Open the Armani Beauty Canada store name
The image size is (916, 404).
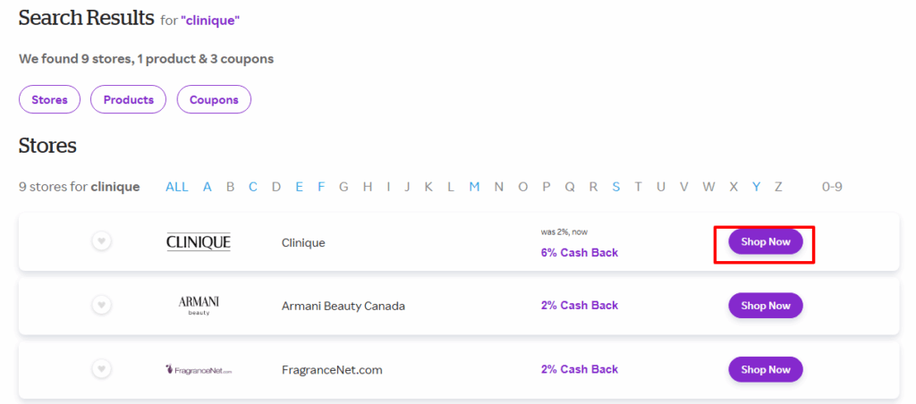(x=343, y=306)
